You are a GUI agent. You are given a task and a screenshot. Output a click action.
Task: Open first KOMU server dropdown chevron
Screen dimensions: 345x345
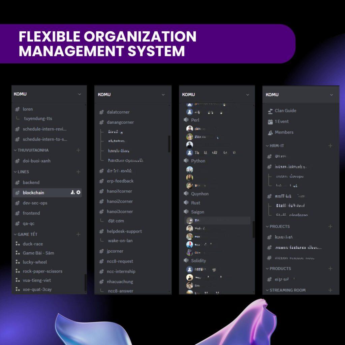80,94
